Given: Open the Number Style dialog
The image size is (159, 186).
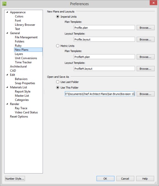Looking at the screenshot, I should [15, 179].
